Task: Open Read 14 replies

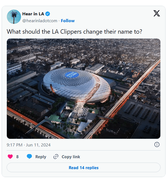Action: coord(84,168)
